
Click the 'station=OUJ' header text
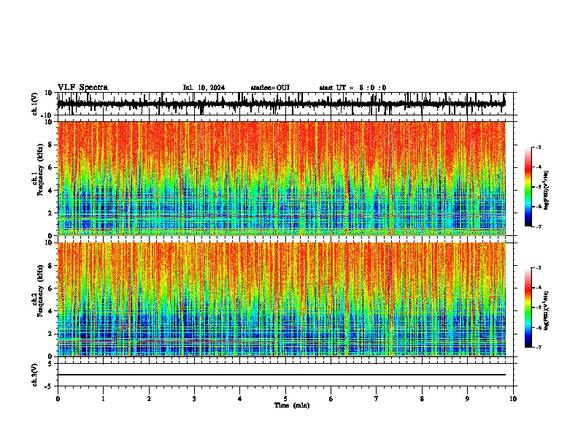pyautogui.click(x=270, y=88)
